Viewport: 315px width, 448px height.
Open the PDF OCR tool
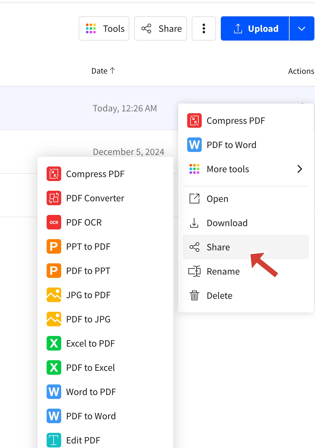pyautogui.click(x=54, y=222)
